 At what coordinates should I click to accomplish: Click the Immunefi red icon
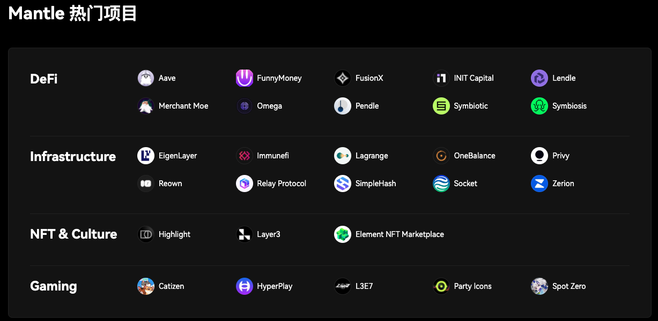[x=245, y=156]
